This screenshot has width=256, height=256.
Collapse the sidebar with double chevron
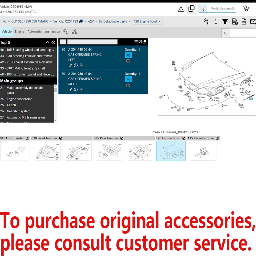54,42
